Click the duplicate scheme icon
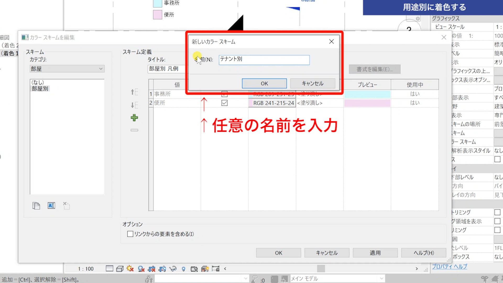The image size is (503, 283). pyautogui.click(x=36, y=206)
